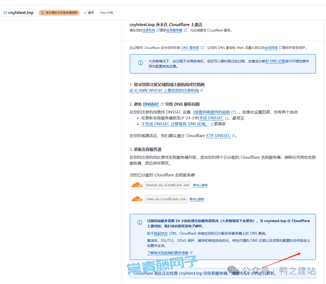Click Cloudflare cloud icon beside bonnie nameserver
326x284 pixels.
(x=137, y=185)
